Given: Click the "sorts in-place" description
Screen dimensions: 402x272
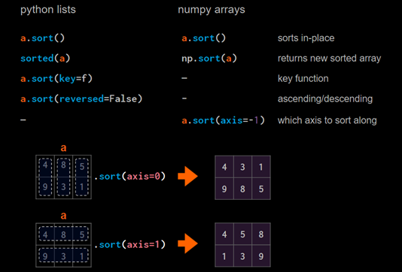Looking at the screenshot, I should (x=306, y=38).
